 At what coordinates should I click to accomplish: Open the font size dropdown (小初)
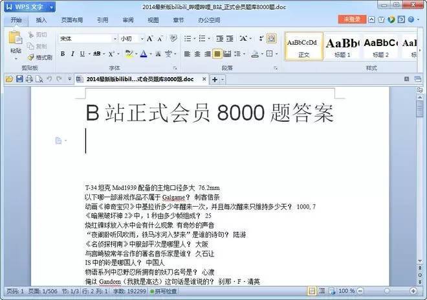click(142, 39)
